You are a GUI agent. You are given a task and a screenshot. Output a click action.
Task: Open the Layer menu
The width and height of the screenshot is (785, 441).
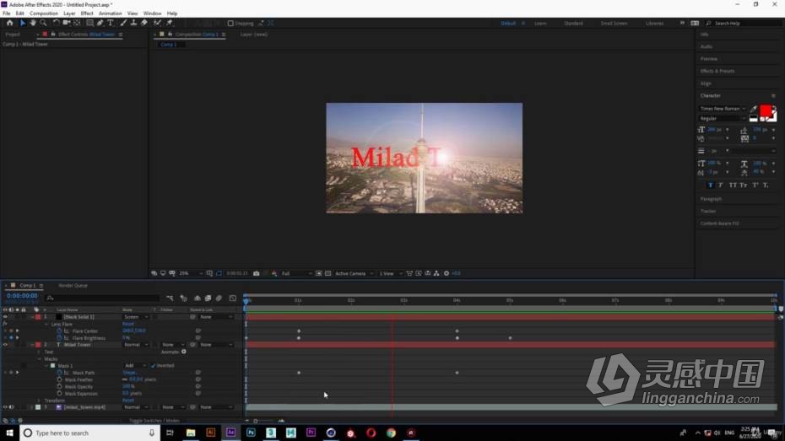pyautogui.click(x=69, y=13)
